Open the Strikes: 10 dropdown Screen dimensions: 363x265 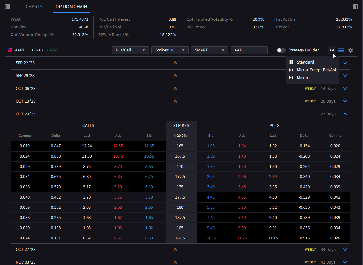pos(170,50)
